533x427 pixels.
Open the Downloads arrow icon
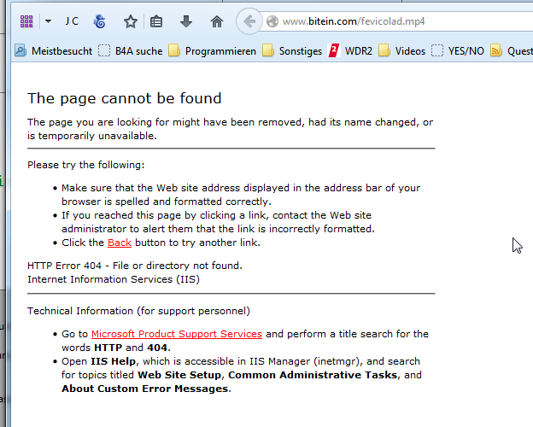coord(186,21)
